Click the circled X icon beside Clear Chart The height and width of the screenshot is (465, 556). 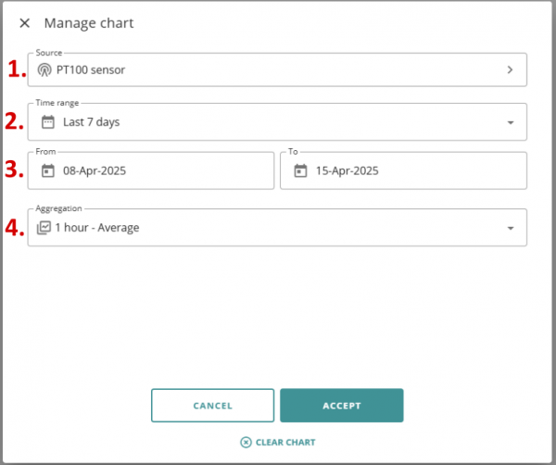click(x=246, y=442)
